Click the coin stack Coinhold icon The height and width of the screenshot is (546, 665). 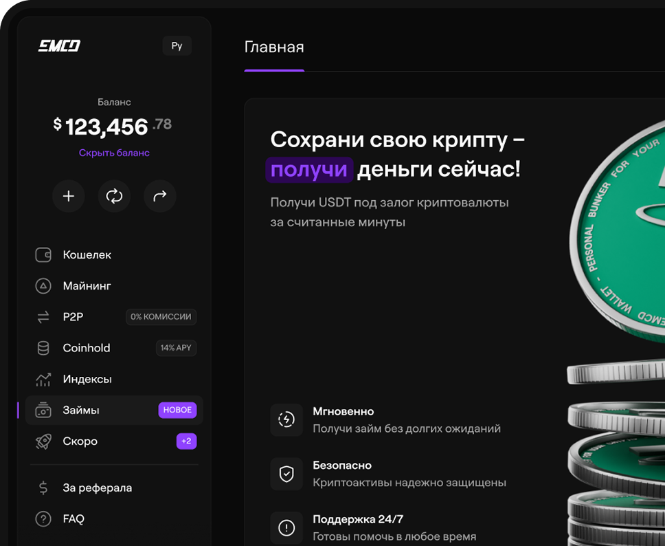click(x=43, y=348)
